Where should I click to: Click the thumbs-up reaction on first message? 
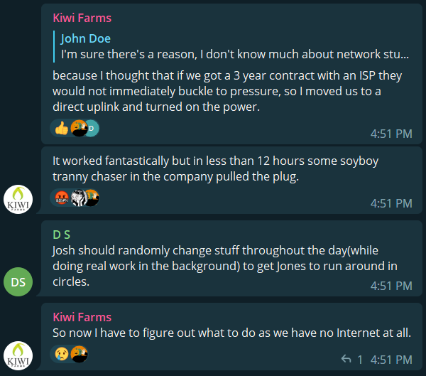pos(60,128)
